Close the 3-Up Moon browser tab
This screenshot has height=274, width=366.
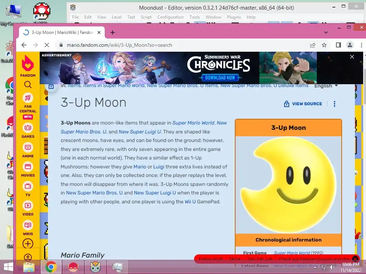tap(99, 32)
